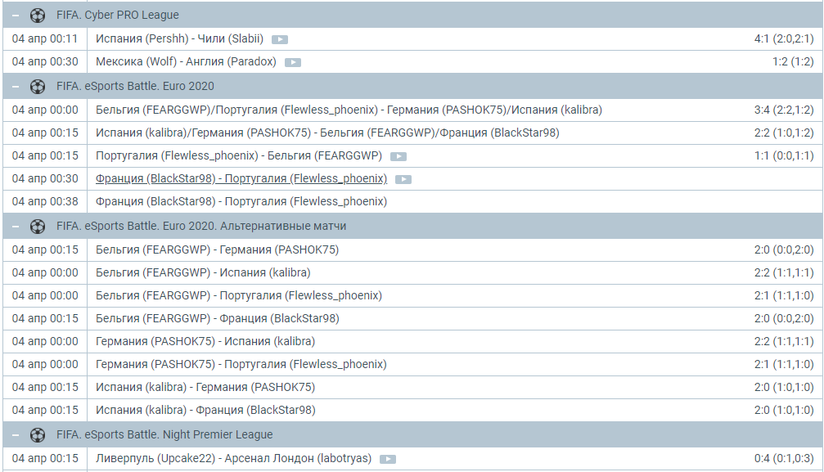Select Испания (kalibra) - Франция (BlackStar98) match
This screenshot has height=472, width=824.
[x=205, y=410]
